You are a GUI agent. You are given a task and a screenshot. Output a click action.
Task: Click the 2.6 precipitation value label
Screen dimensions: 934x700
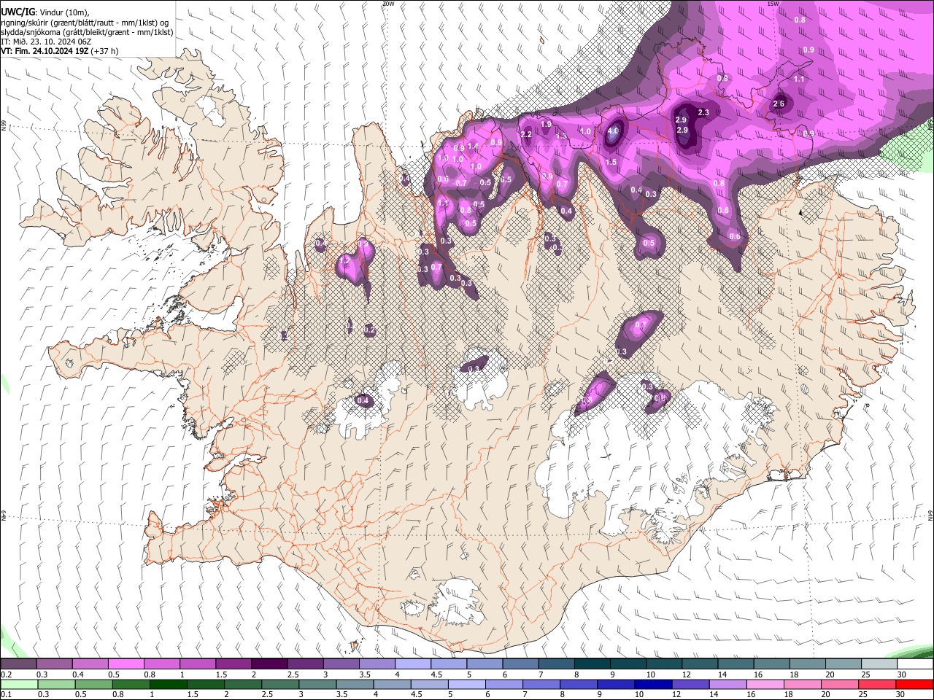pyautogui.click(x=779, y=104)
